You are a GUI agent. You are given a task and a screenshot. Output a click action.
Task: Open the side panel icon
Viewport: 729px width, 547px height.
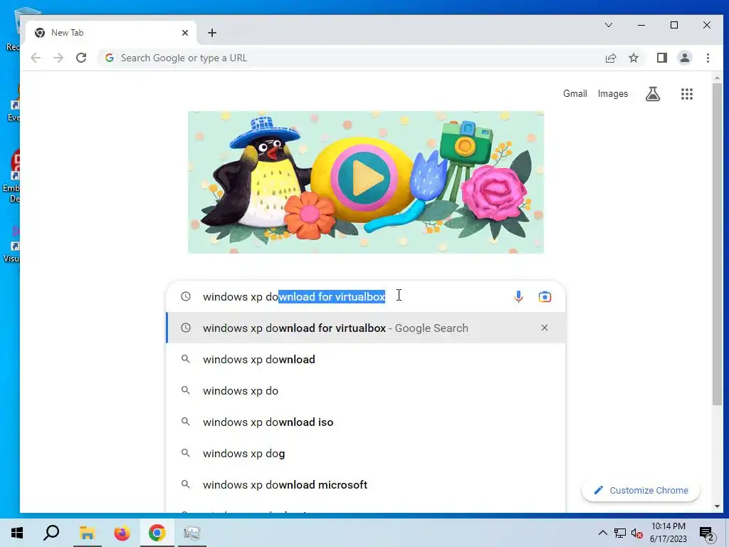661,58
